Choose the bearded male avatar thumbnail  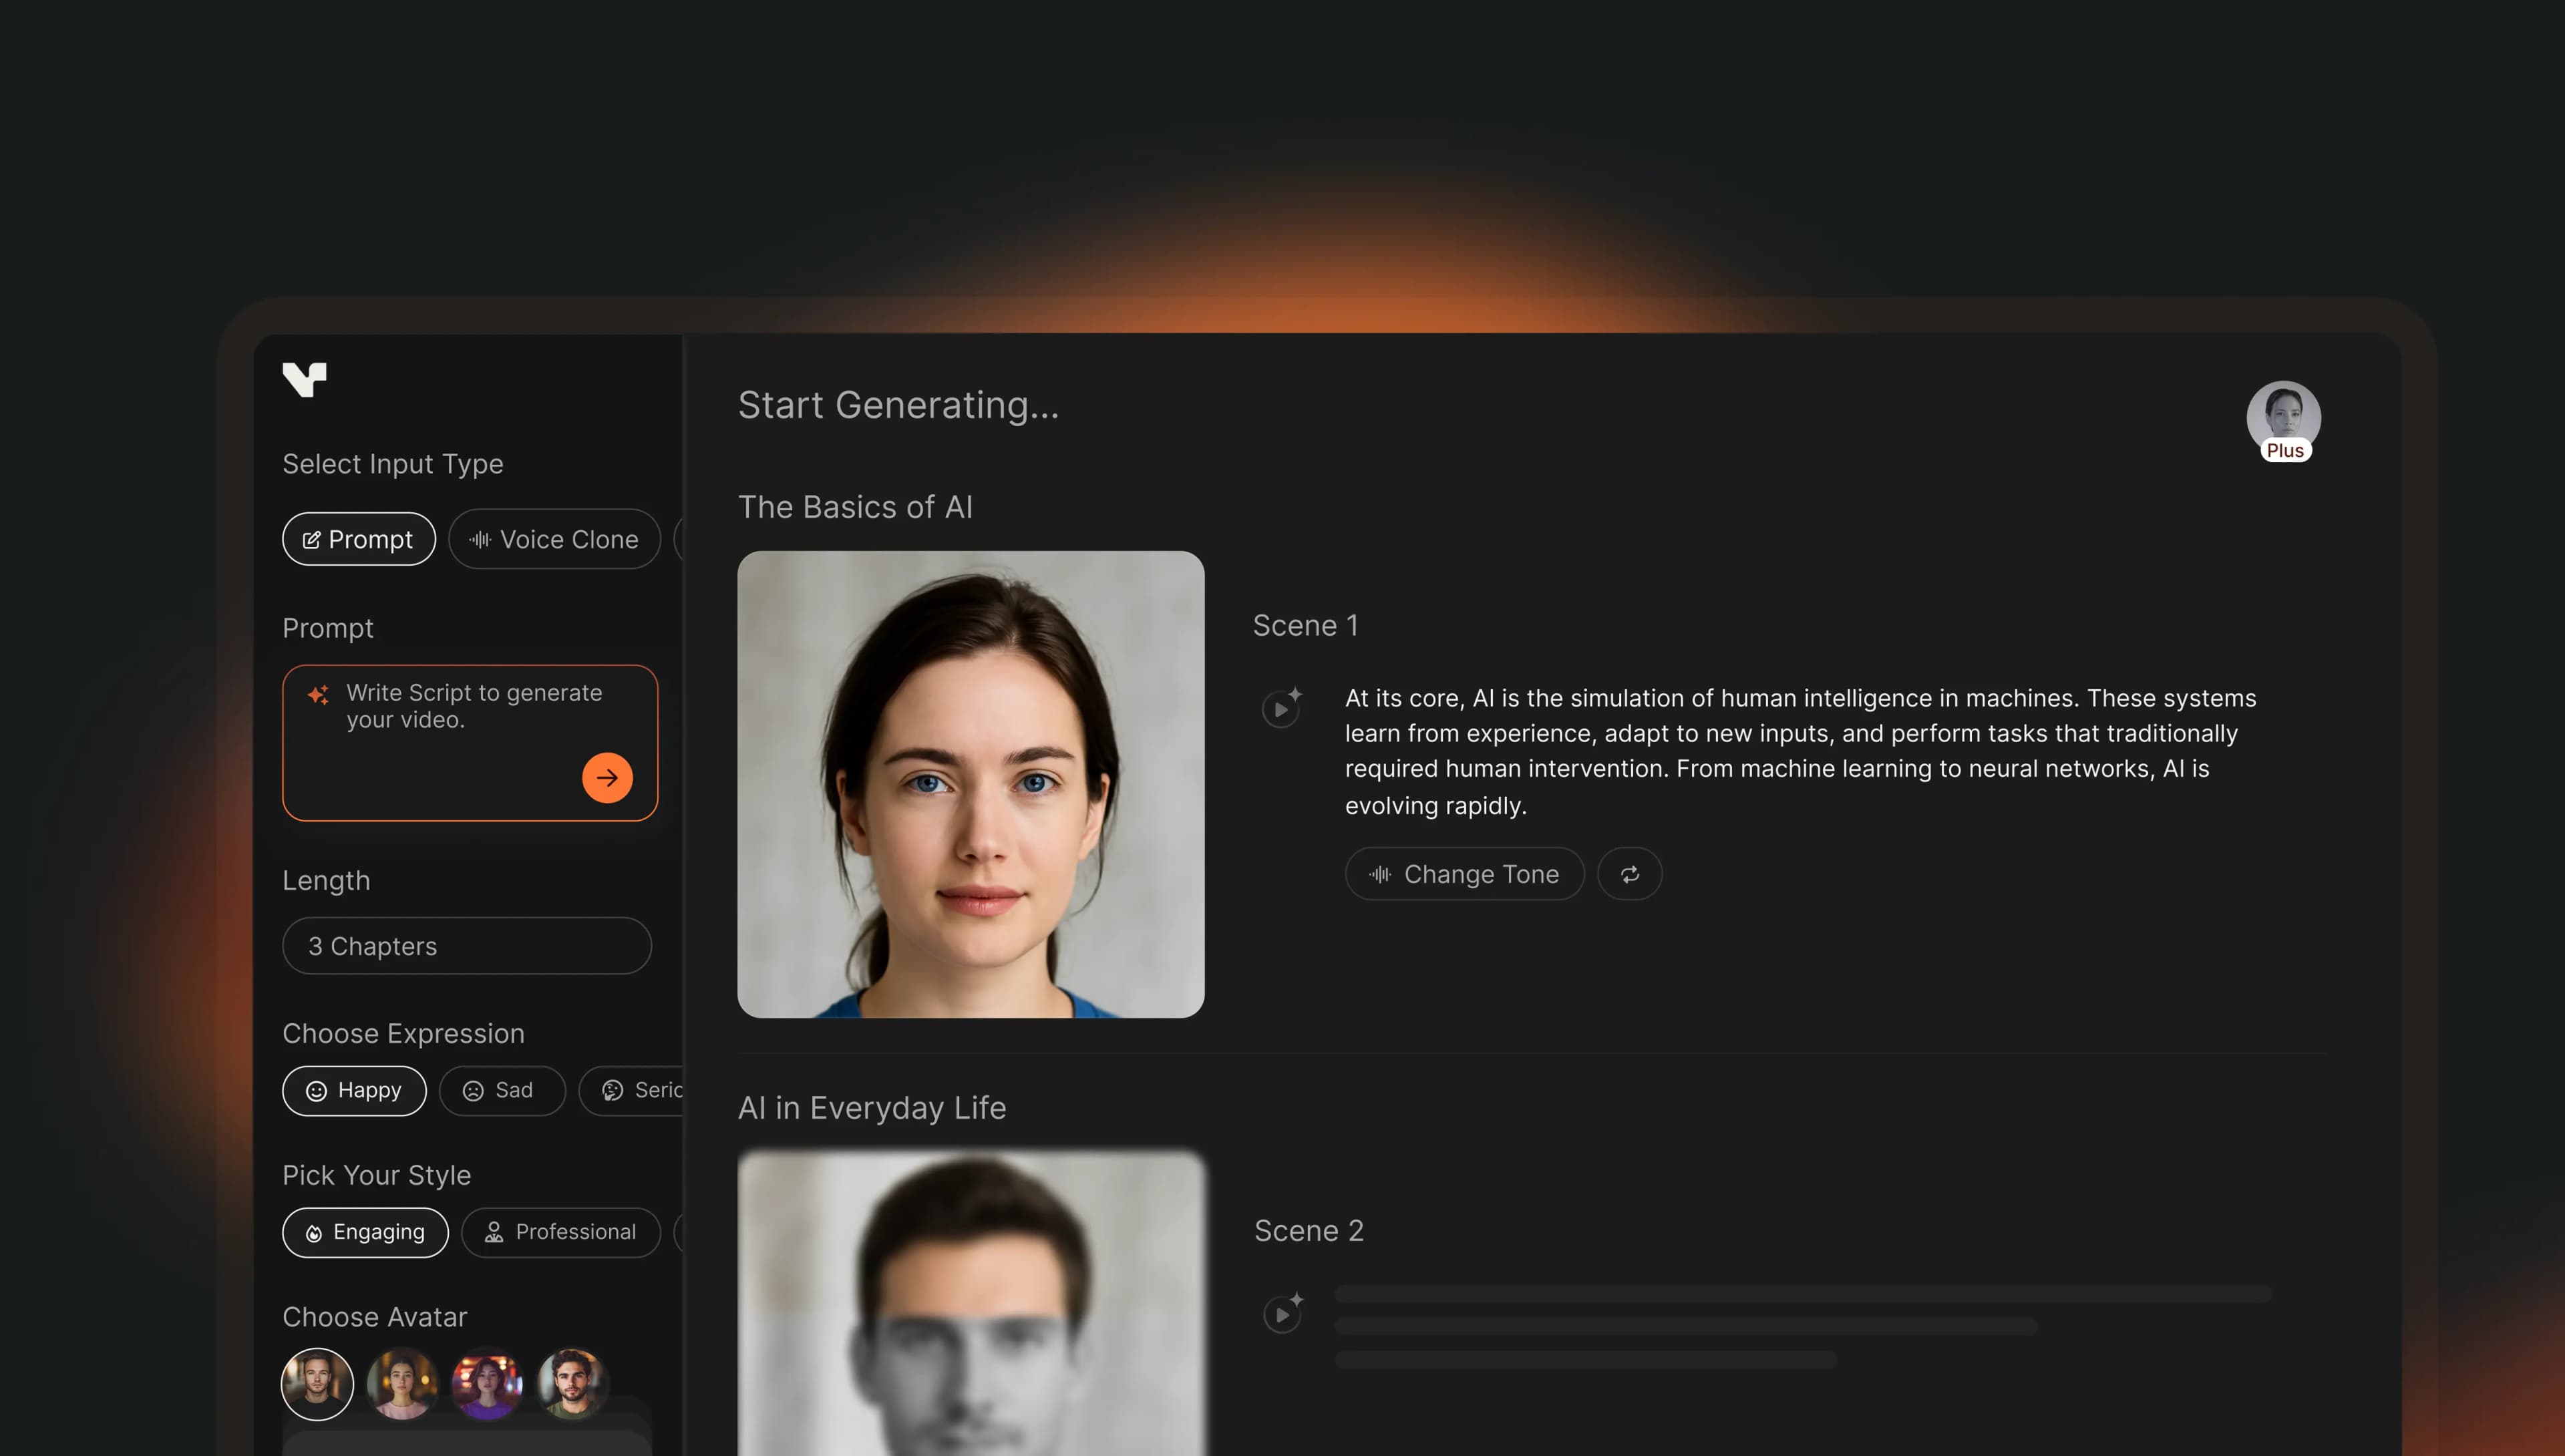pyautogui.click(x=574, y=1384)
